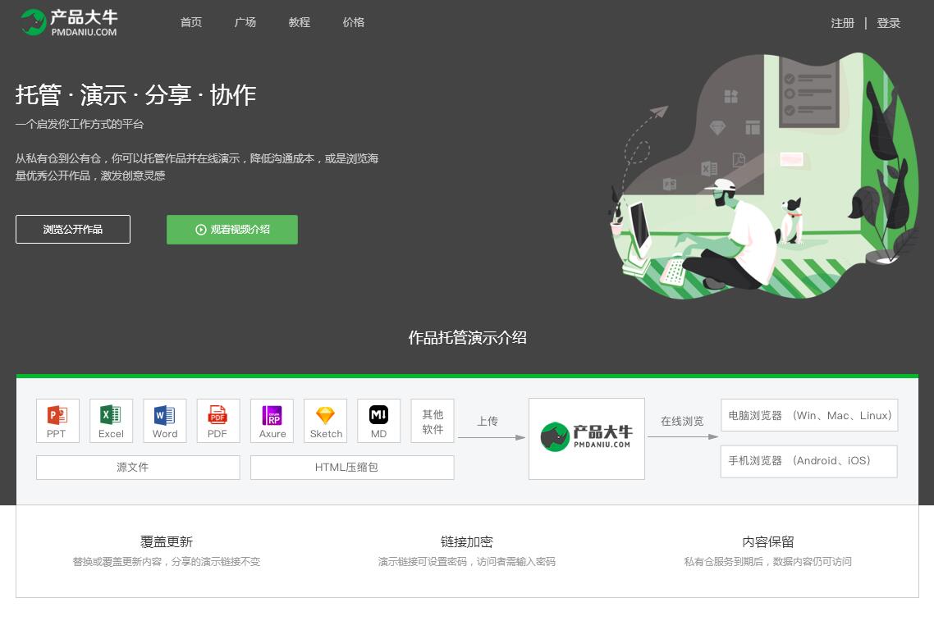
Task: Click the 源文件 label box
Action: click(x=138, y=468)
